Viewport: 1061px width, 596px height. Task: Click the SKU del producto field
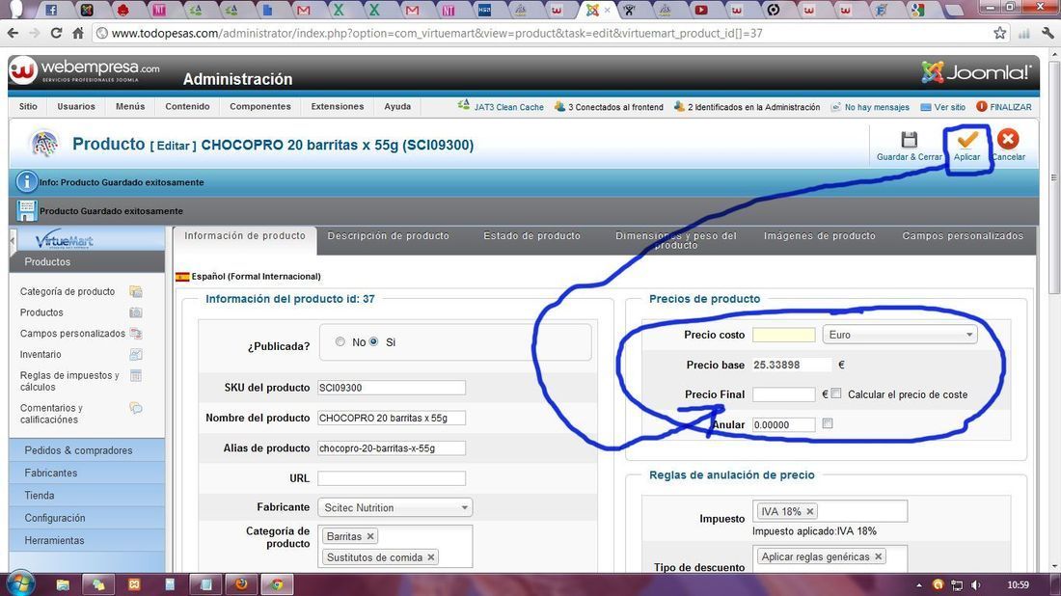(x=391, y=388)
